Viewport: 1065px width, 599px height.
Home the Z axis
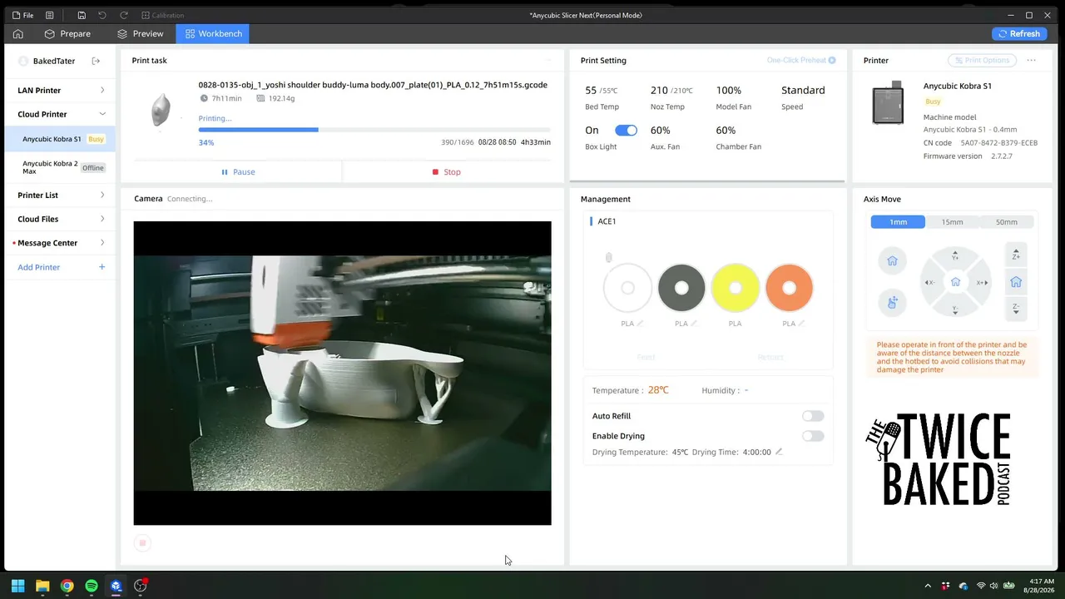coord(1016,282)
